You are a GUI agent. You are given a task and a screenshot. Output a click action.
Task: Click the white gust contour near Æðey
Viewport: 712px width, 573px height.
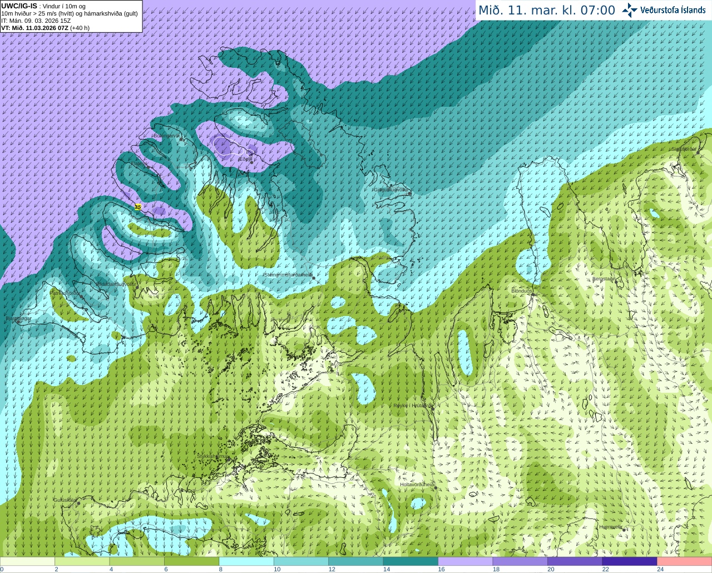tap(228, 146)
